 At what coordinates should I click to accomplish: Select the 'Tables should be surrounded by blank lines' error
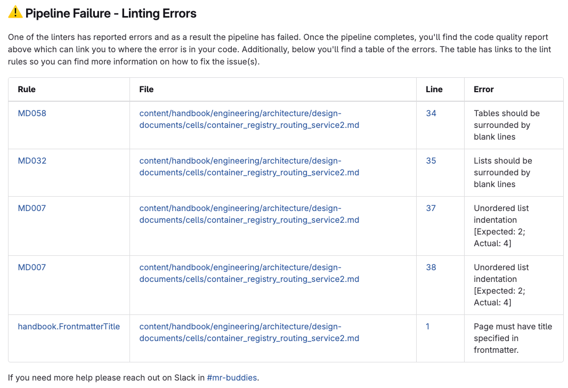pyautogui.click(x=507, y=125)
